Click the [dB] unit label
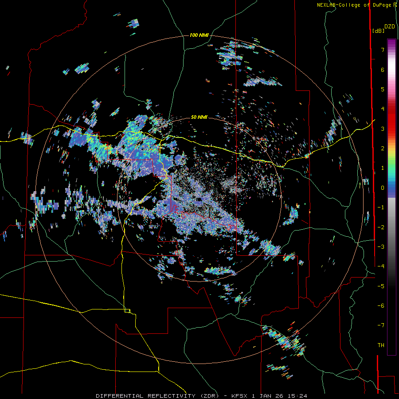 [x=379, y=31]
